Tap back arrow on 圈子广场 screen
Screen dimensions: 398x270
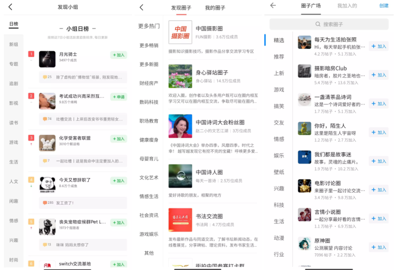tap(273, 6)
